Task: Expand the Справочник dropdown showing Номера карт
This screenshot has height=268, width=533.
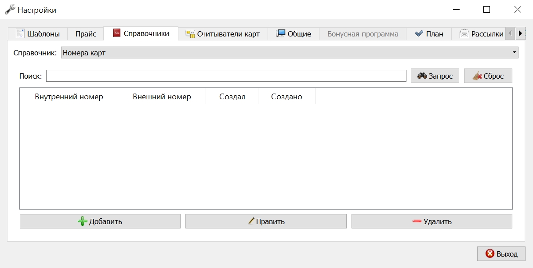Action: point(290,53)
